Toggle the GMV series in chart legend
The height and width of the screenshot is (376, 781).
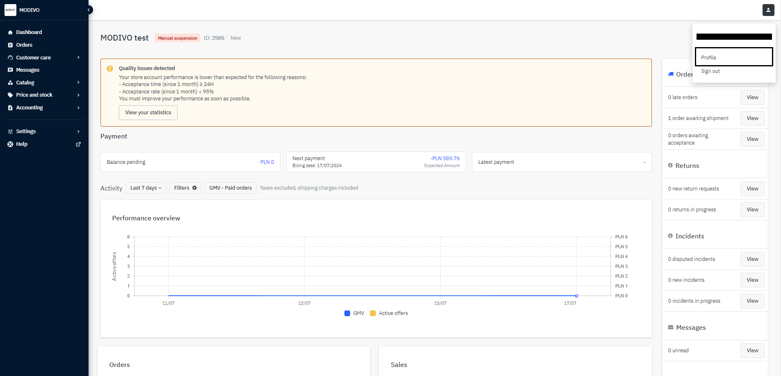coord(354,313)
